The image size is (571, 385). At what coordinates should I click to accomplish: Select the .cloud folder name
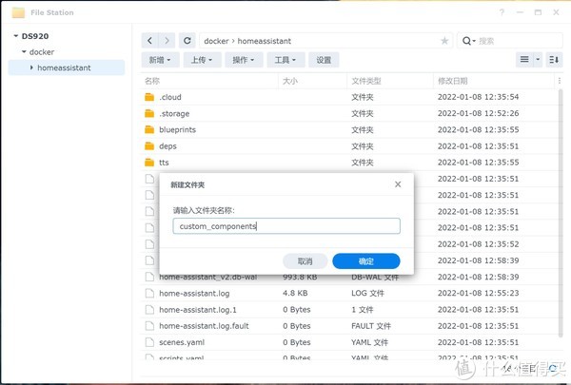tap(170, 97)
